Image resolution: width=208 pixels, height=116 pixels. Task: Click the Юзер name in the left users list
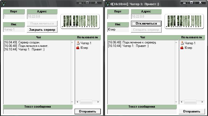[84, 48]
